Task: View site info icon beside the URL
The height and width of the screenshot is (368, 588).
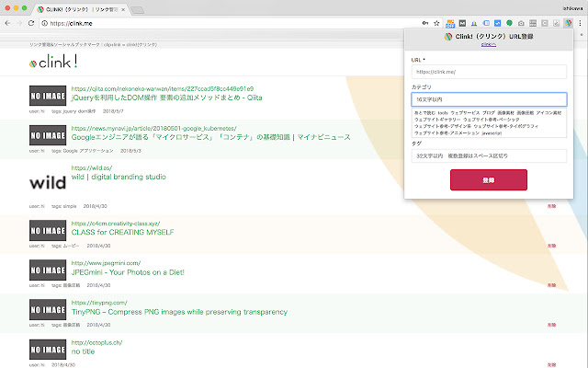Action: pyautogui.click(x=45, y=23)
